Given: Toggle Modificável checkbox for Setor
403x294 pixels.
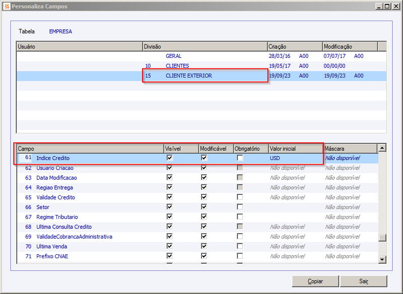Looking at the screenshot, I should coord(204,207).
